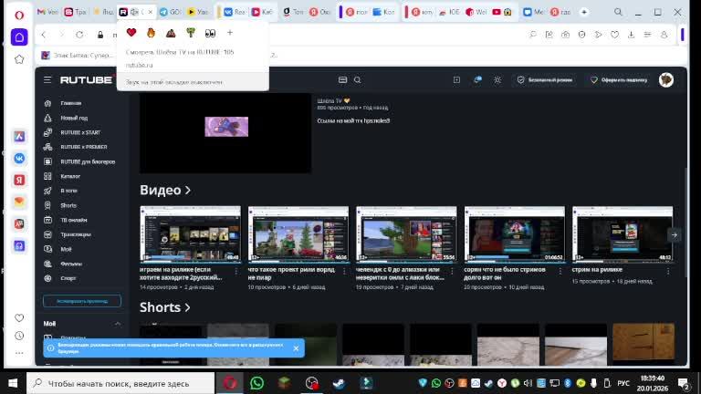
Task: Click the RUTUBE logo
Action: click(87, 80)
